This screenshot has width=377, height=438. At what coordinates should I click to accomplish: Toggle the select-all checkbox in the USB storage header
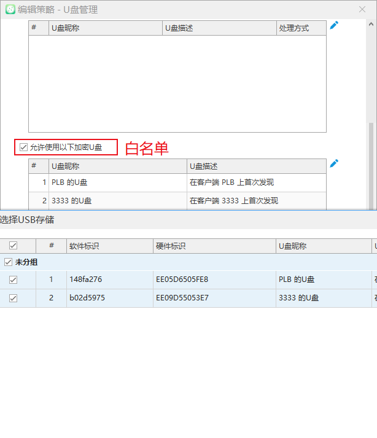coord(13,246)
